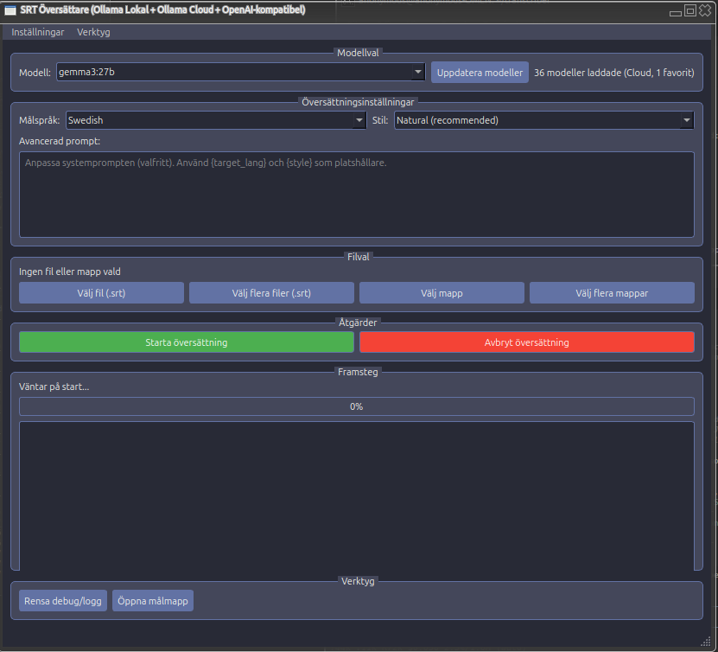Click the Uppdatera modeller button
This screenshot has width=718, height=652.
click(x=480, y=73)
